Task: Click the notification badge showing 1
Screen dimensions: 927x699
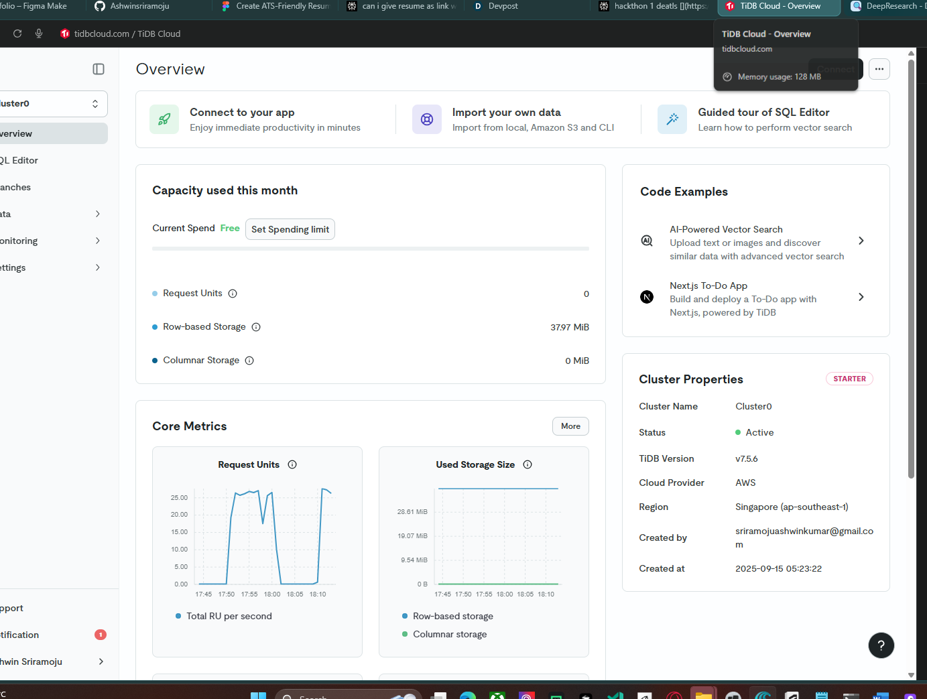Action: pos(101,635)
